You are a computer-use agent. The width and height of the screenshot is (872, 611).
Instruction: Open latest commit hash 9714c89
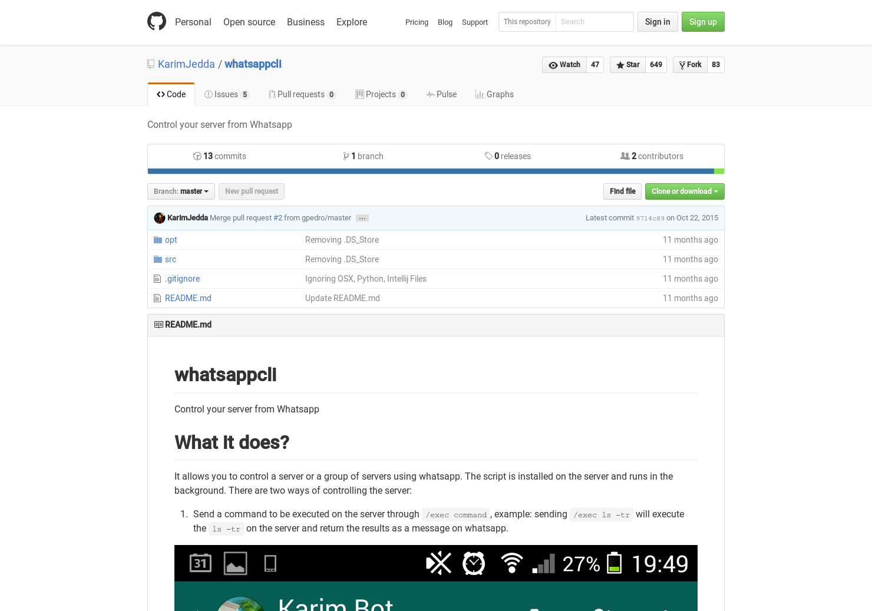650,219
